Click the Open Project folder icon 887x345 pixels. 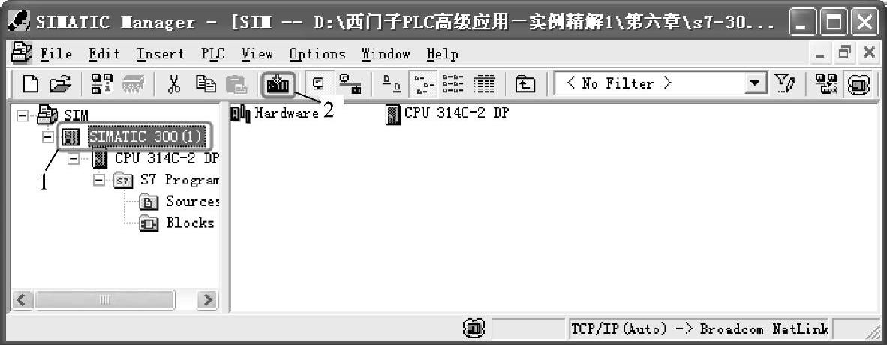click(59, 84)
